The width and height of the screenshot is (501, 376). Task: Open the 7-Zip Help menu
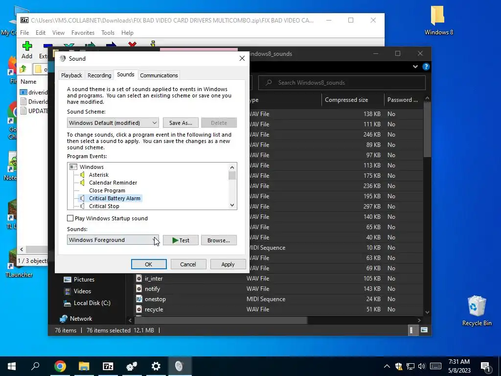(127, 33)
